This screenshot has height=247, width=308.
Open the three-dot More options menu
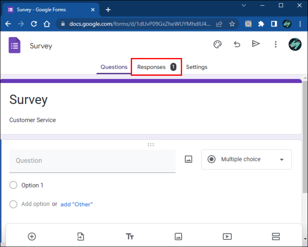pyautogui.click(x=276, y=44)
